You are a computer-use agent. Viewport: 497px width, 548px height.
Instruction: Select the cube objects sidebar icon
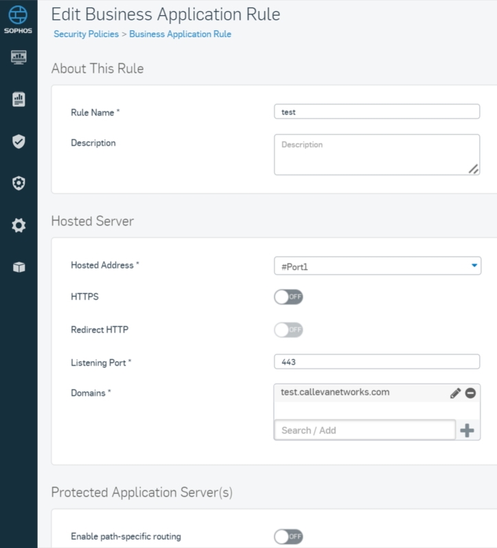(x=19, y=267)
